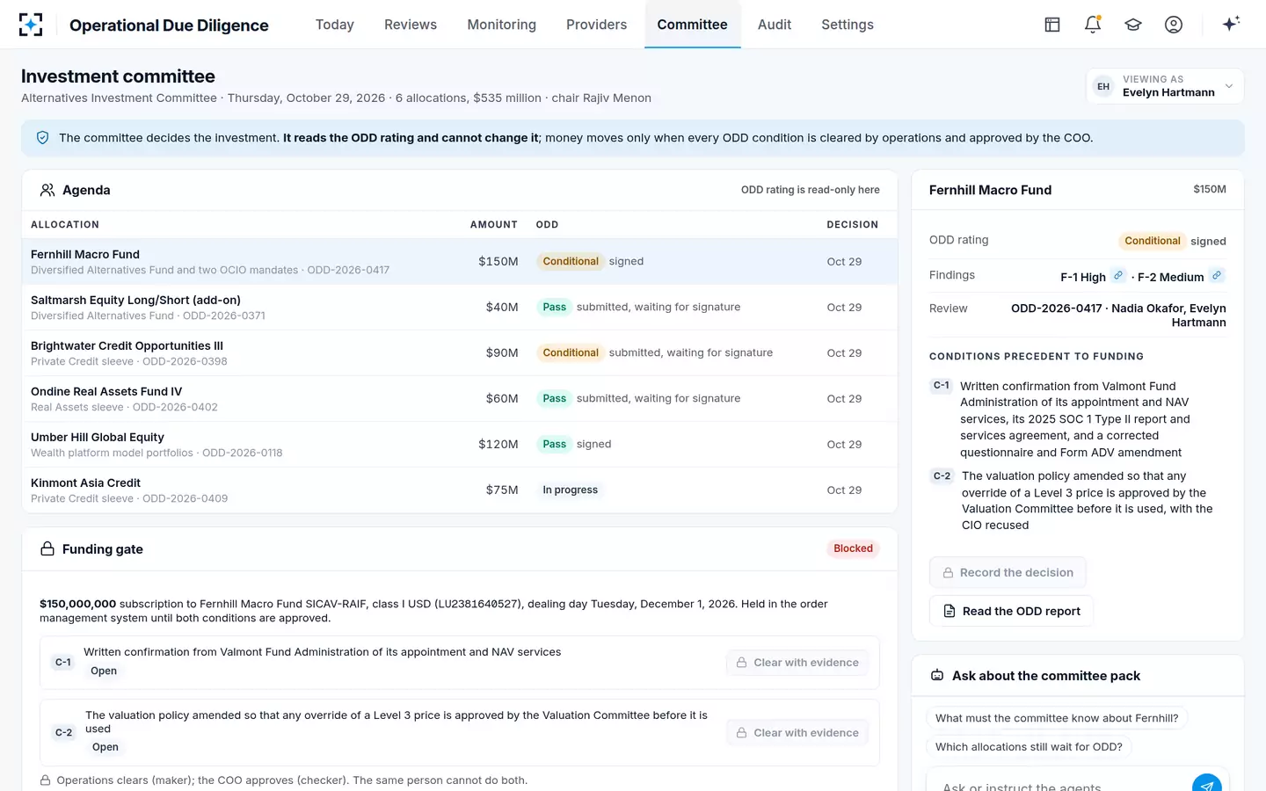1266x791 pixels.
Task: Open the notifications bell
Action: point(1093,25)
